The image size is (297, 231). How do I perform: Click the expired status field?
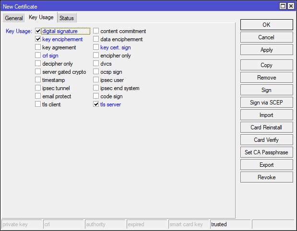click(147, 224)
